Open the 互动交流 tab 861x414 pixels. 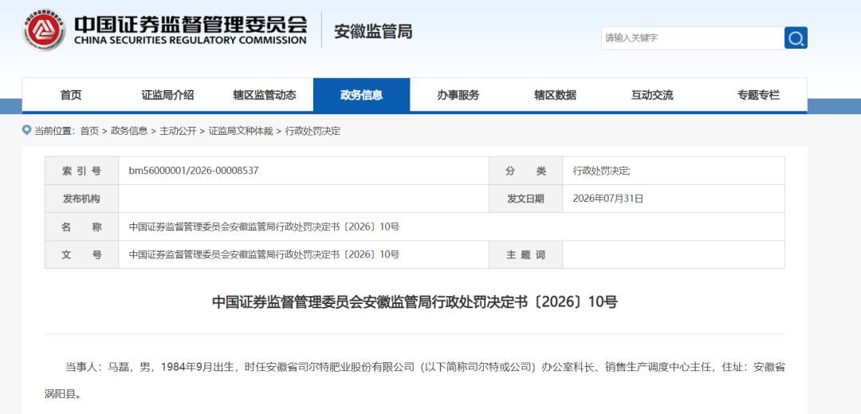(652, 95)
